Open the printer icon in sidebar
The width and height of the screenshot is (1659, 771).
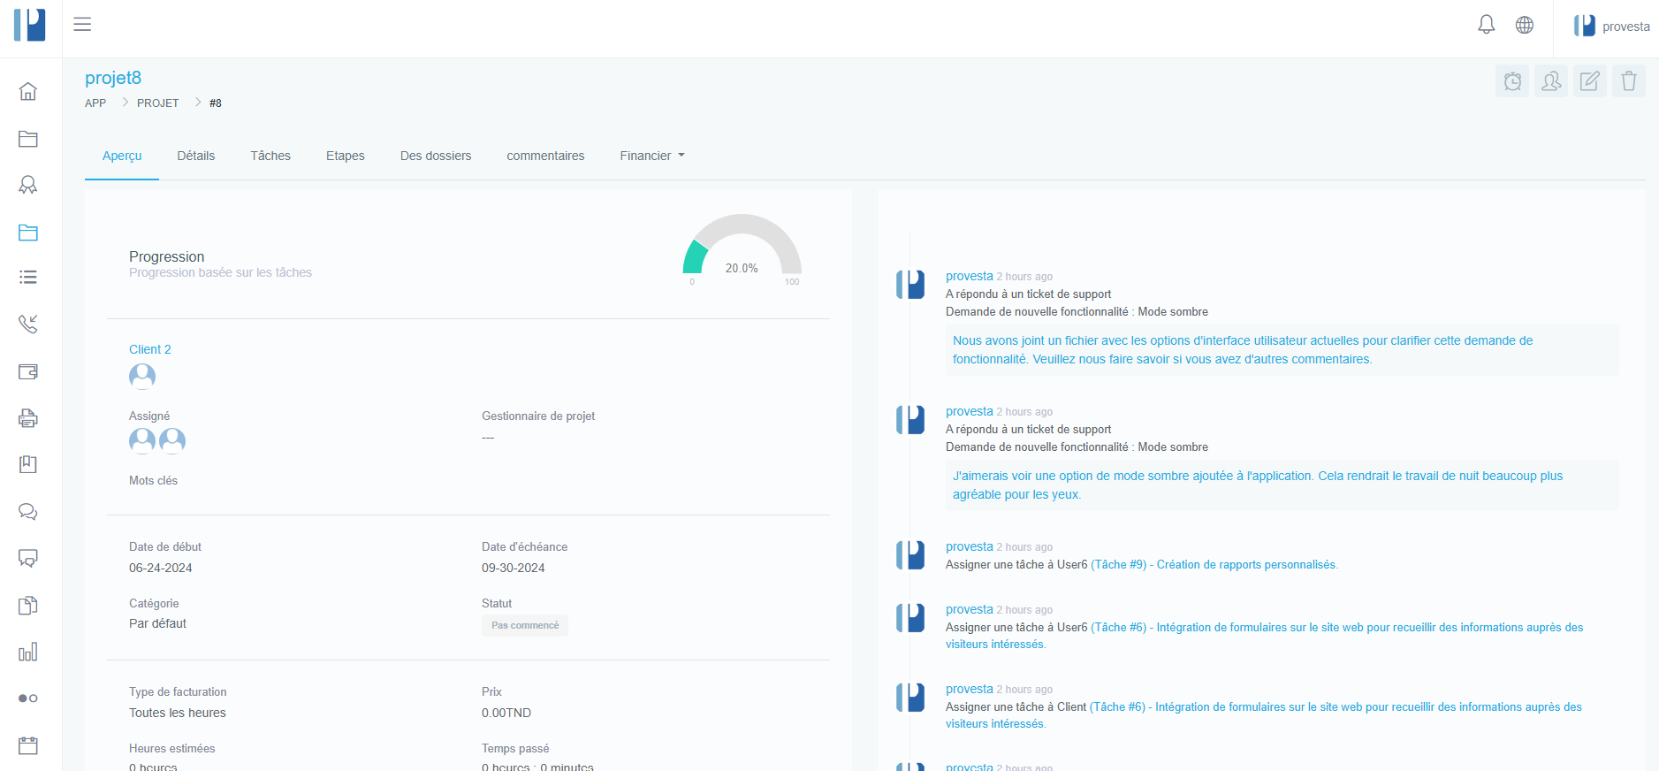tap(28, 418)
